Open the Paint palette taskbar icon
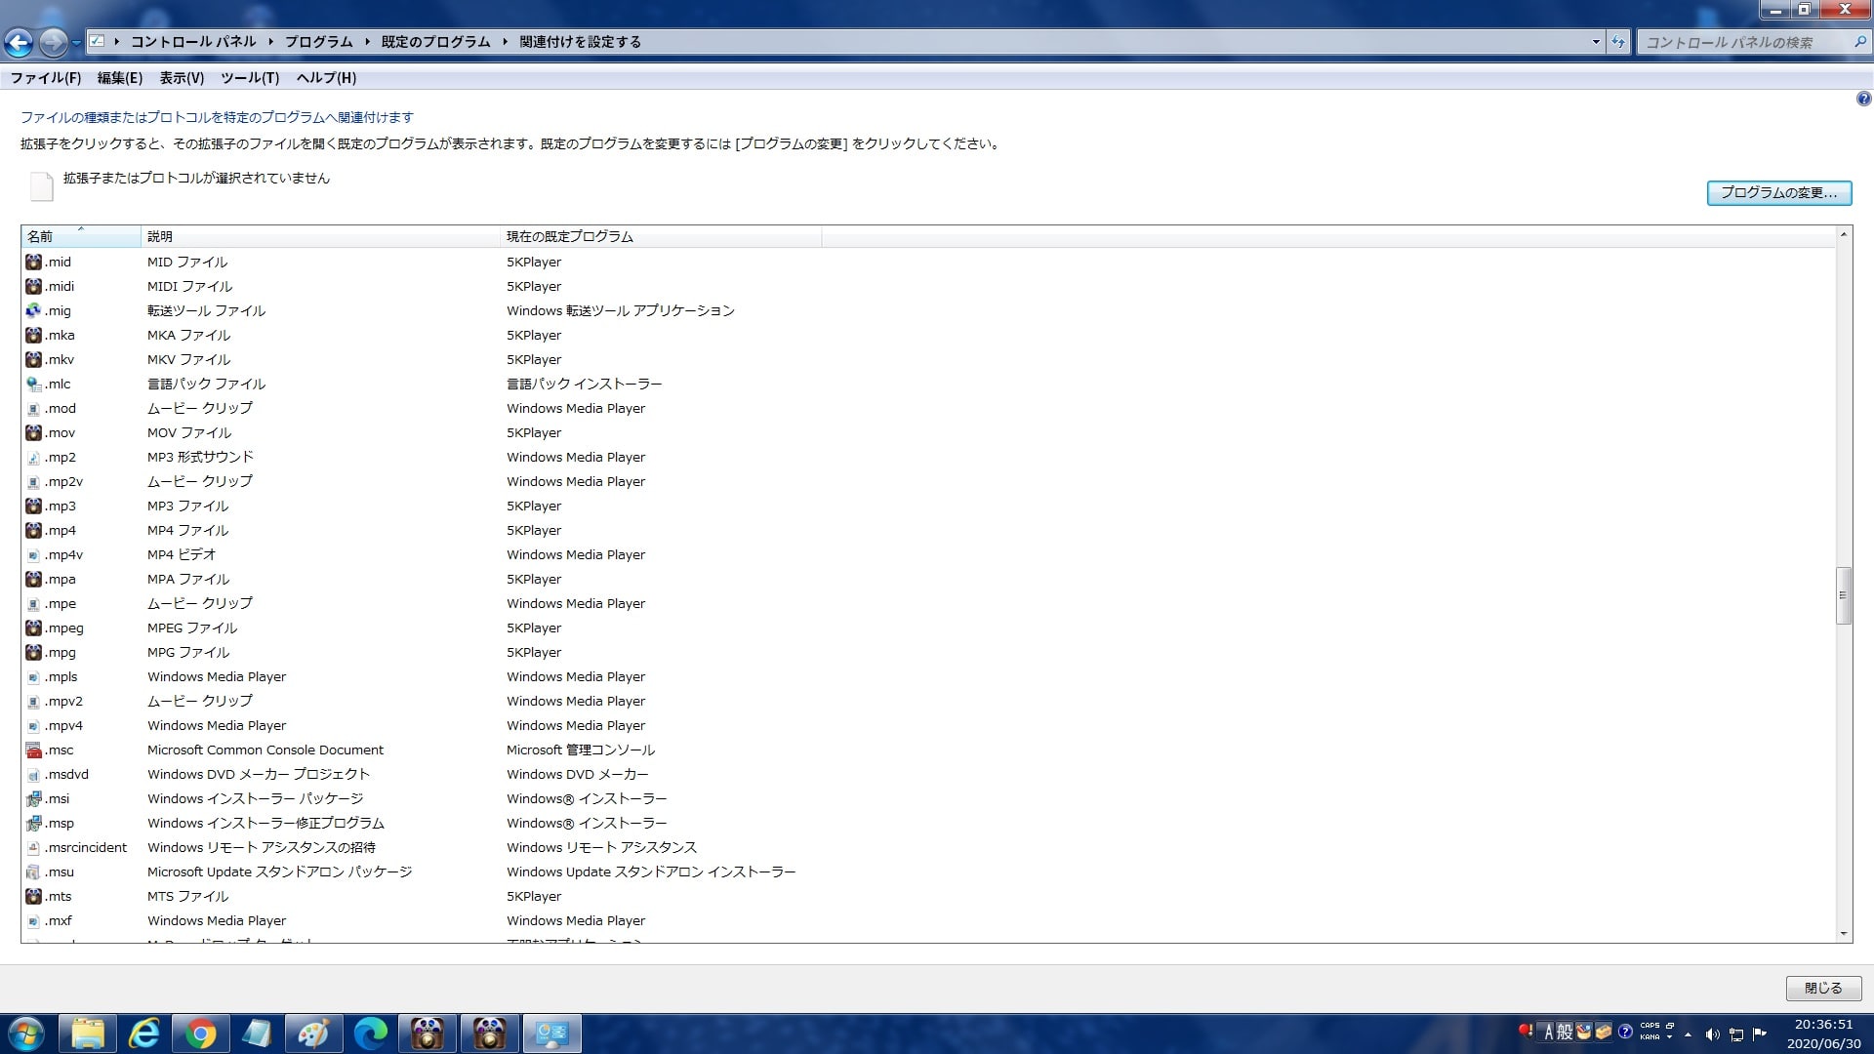1874x1054 pixels. click(314, 1034)
